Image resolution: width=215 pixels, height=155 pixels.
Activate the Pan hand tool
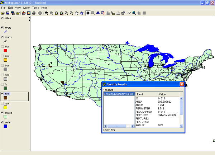[76, 13]
